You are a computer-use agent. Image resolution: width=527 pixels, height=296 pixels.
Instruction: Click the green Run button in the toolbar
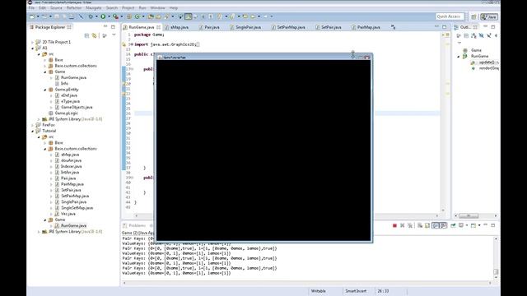[103, 16]
